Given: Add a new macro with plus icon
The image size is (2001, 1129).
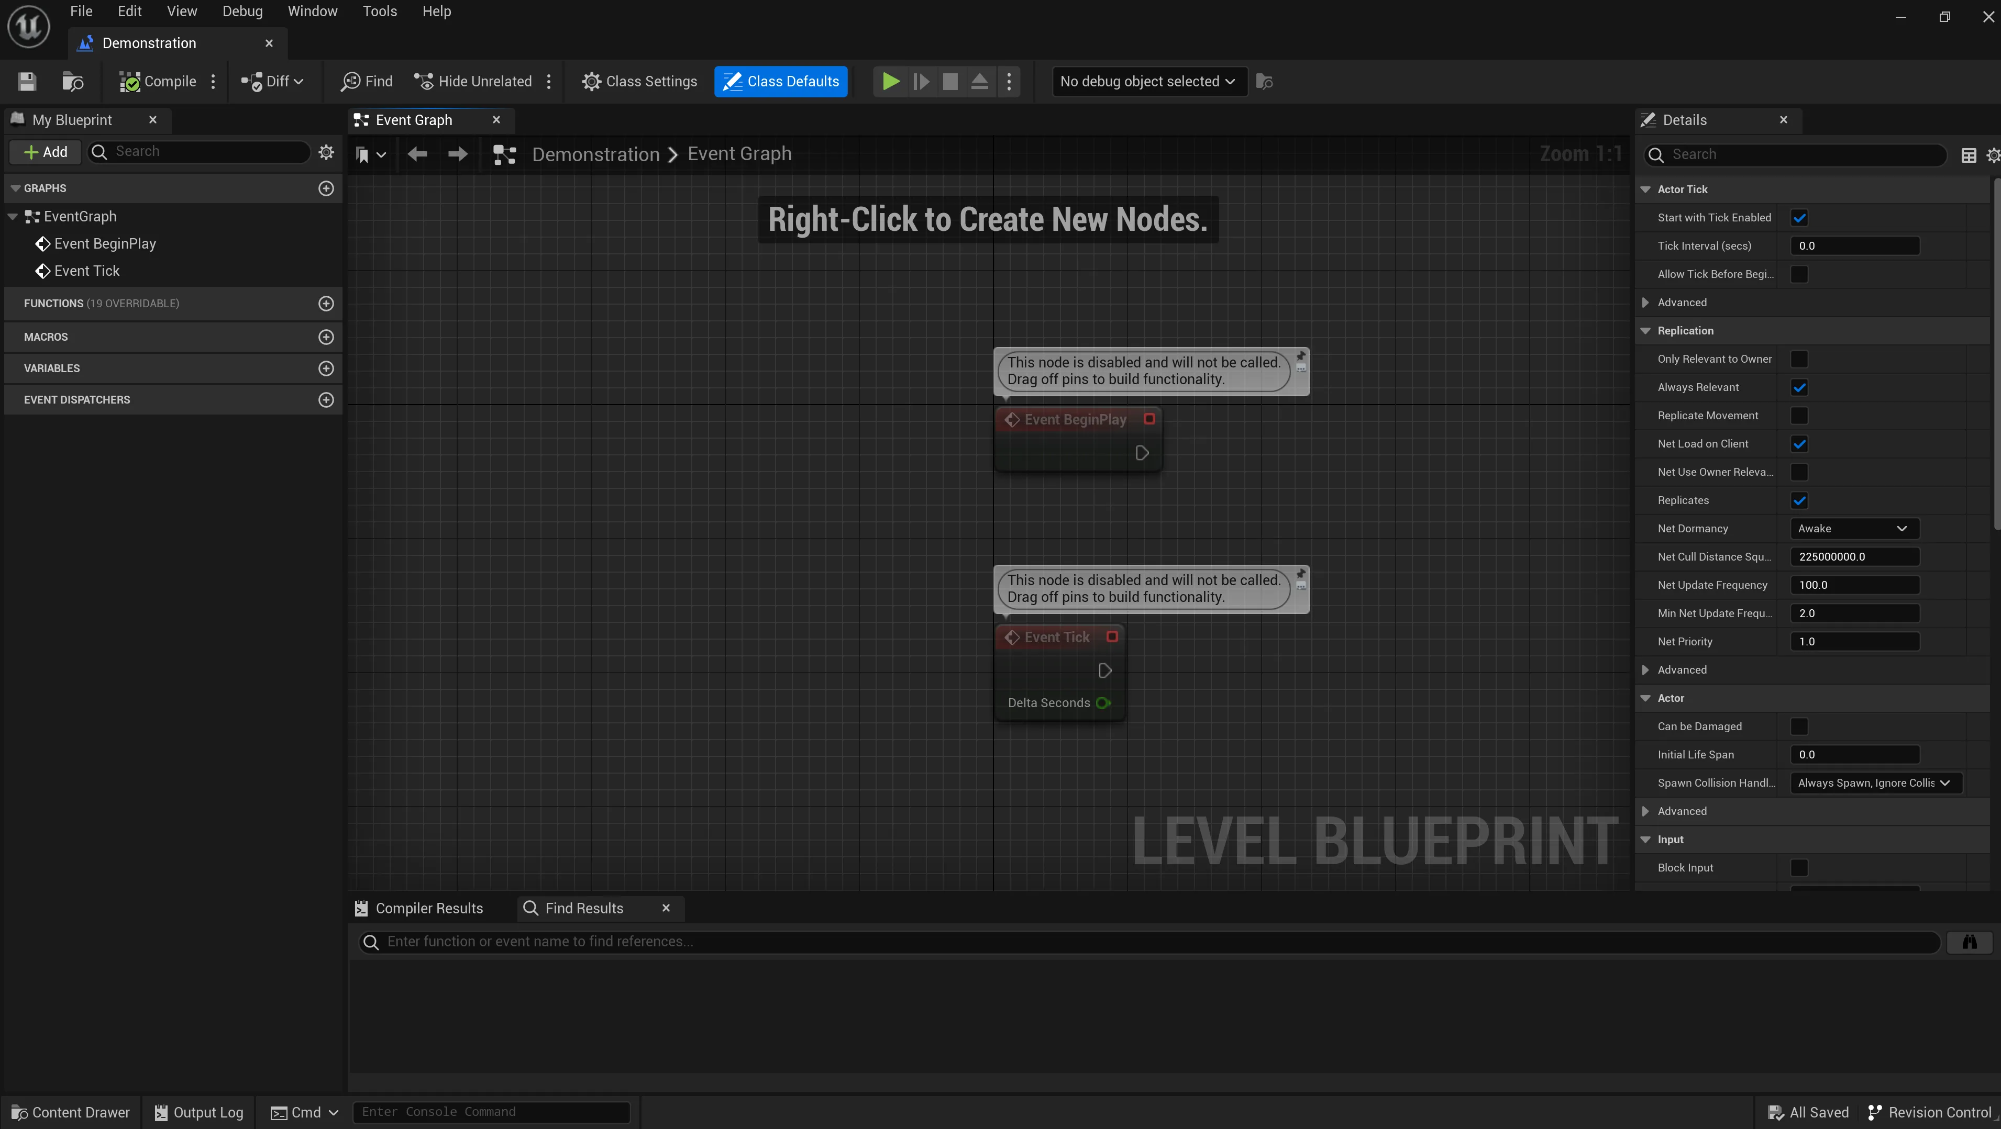Looking at the screenshot, I should click(326, 337).
